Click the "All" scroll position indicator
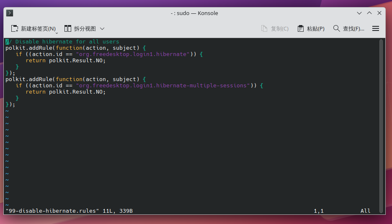 tap(365, 211)
